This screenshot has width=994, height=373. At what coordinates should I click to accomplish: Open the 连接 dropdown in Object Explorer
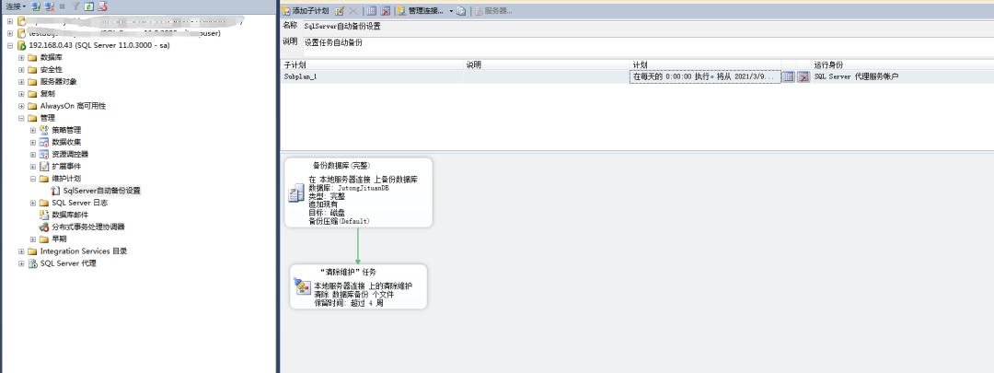coord(16,6)
